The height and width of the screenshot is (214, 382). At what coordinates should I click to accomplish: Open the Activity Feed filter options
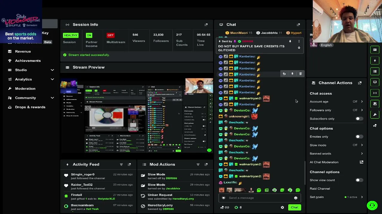tap(121, 164)
